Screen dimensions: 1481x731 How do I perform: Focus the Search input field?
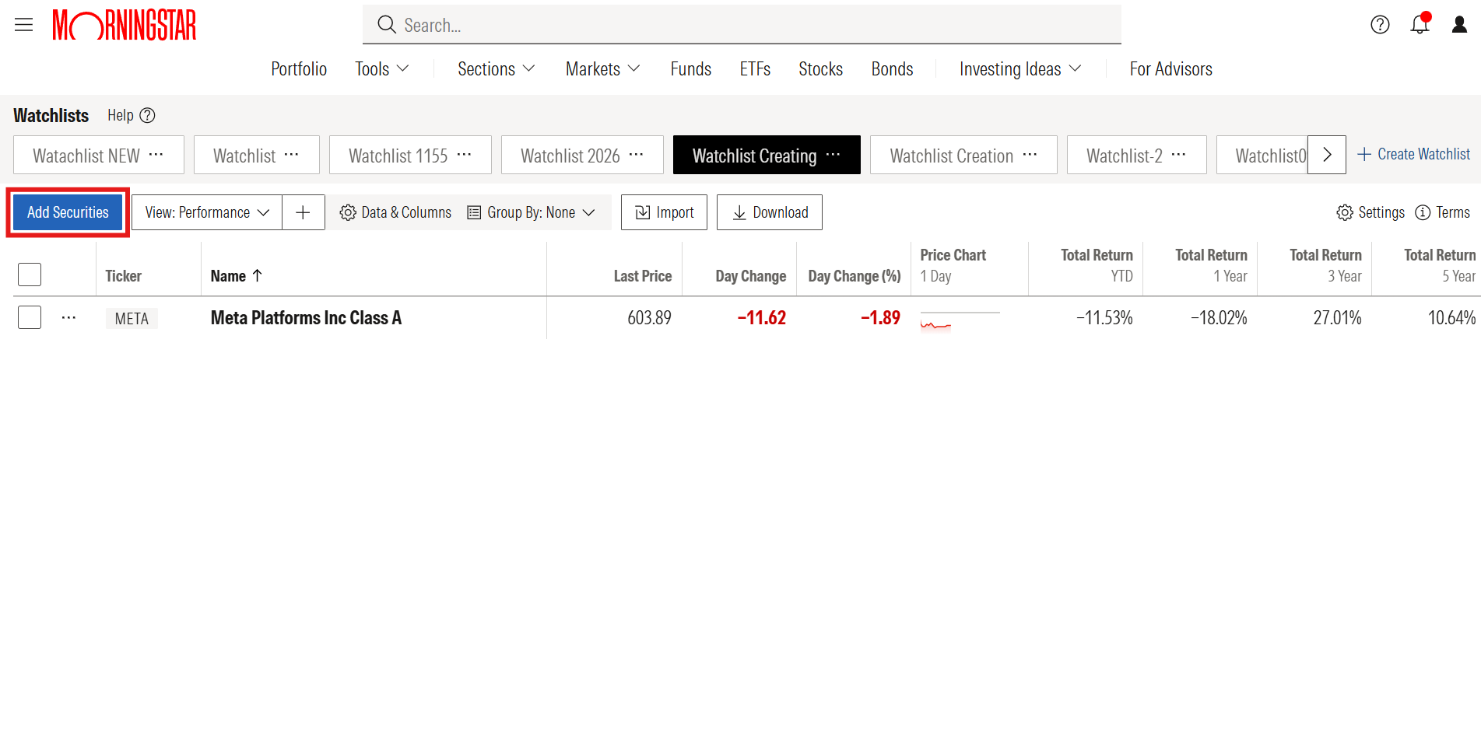[742, 25]
